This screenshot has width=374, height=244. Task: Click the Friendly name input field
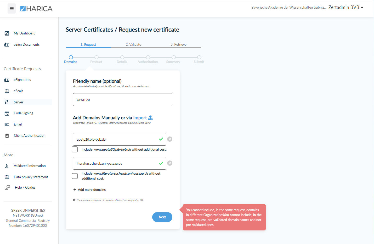122,100
